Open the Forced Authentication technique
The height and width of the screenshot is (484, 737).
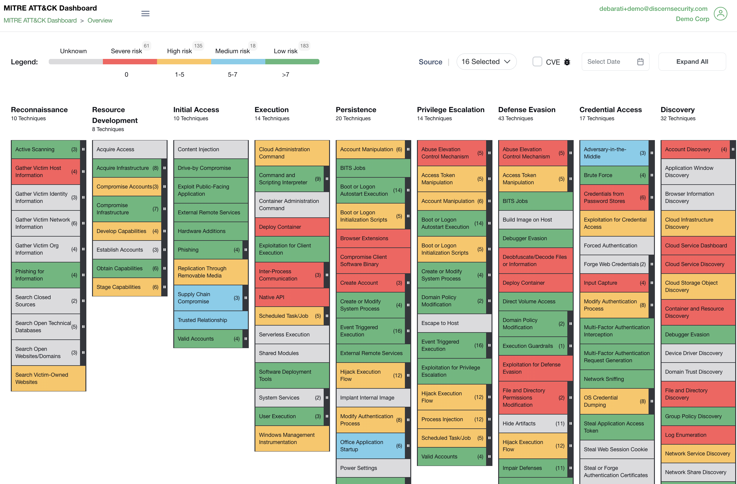click(x=617, y=246)
